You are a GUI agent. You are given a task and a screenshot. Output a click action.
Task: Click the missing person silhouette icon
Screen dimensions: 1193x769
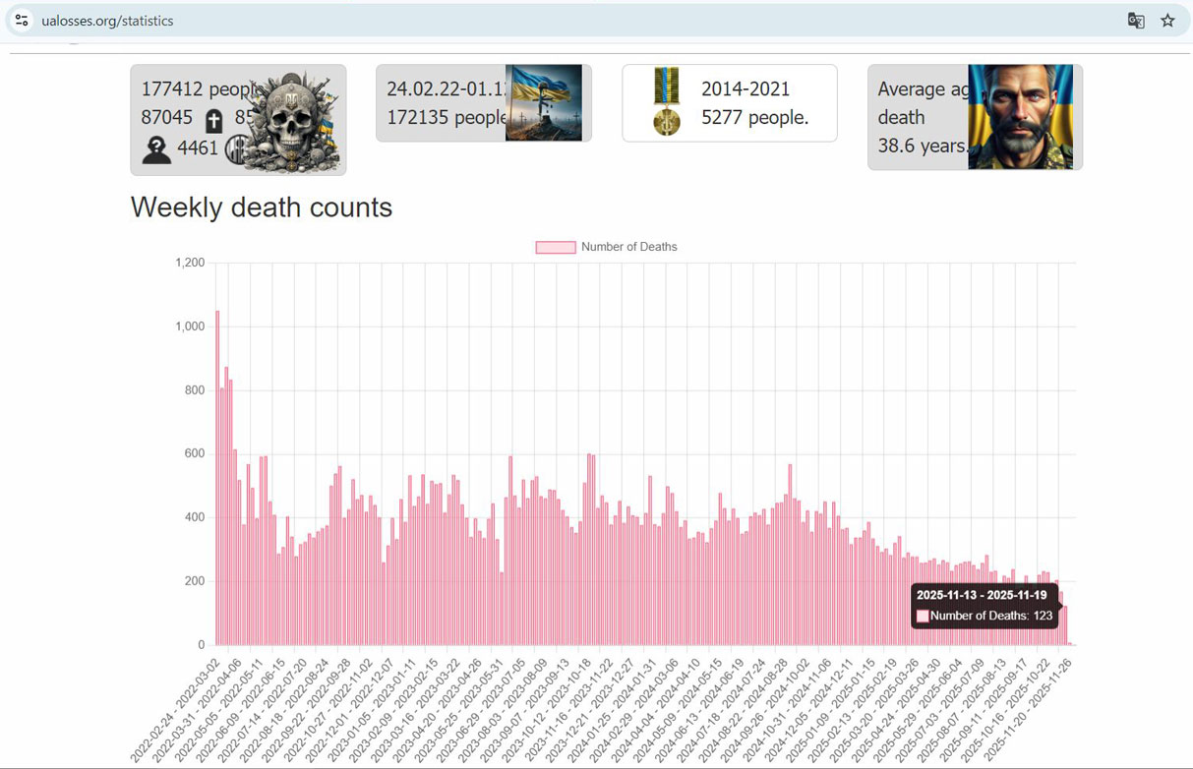156,149
